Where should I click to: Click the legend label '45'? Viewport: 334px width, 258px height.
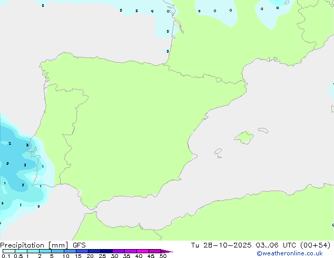point(151,256)
